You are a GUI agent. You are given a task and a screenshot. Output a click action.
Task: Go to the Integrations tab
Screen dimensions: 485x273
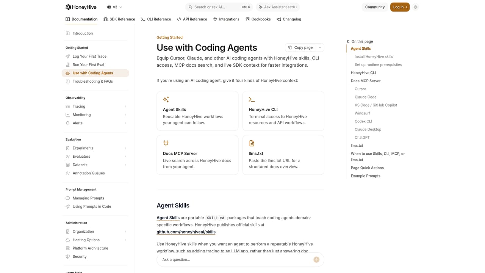point(226,19)
